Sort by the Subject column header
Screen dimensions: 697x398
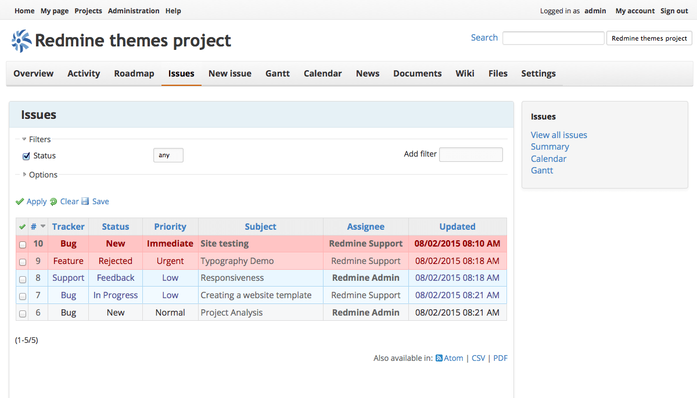[x=260, y=227]
